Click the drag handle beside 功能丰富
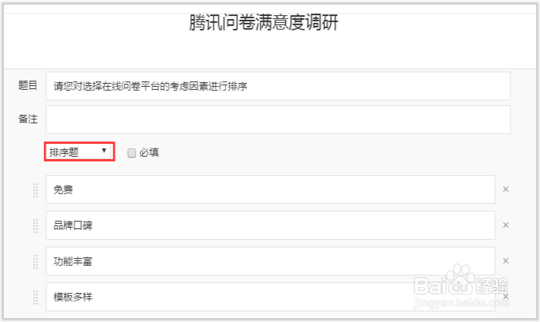 (36, 262)
